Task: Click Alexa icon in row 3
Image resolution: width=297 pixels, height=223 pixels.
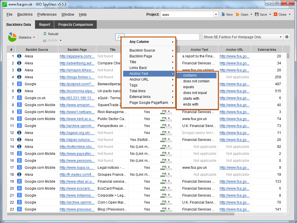Action: (x=19, y=70)
